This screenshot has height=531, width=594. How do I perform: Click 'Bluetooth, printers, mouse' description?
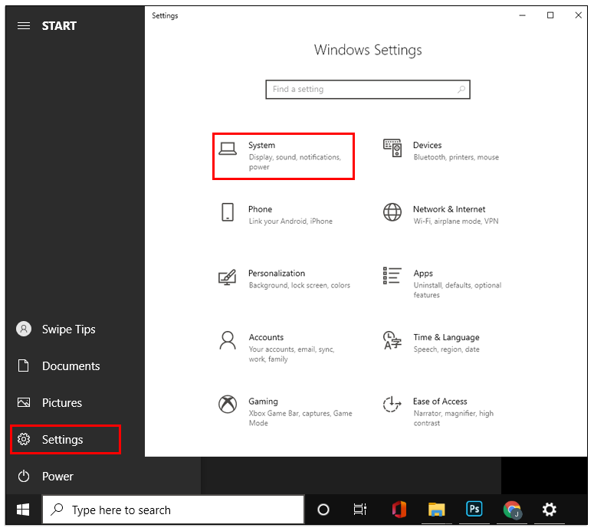pyautogui.click(x=456, y=157)
